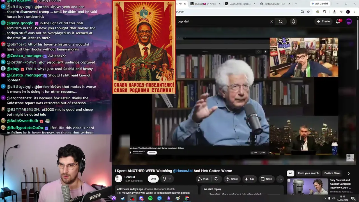This screenshot has height=202, width=359.
Task: Join the Conduit channel
Action: 153,179
